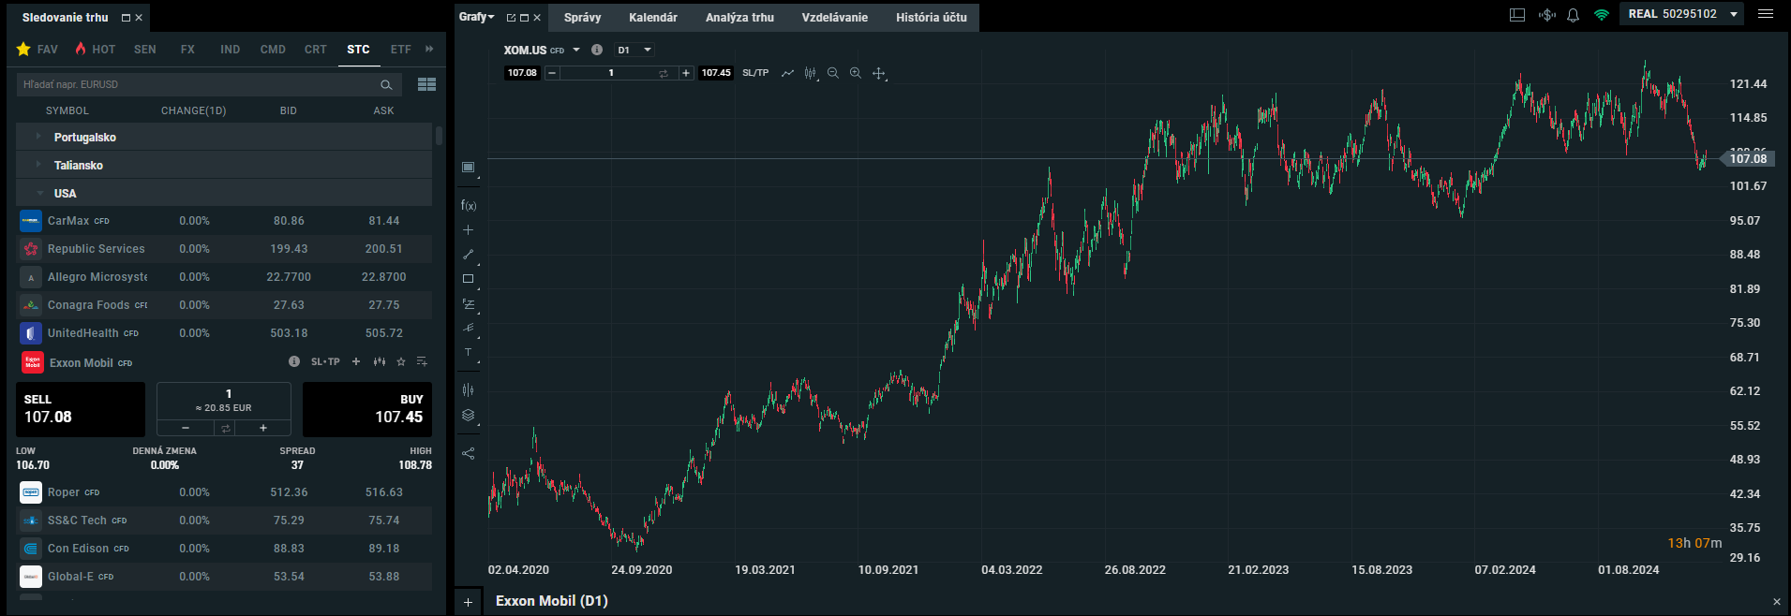Click the BUY 107.45 button
This screenshot has height=616, width=1791.
tap(366, 409)
